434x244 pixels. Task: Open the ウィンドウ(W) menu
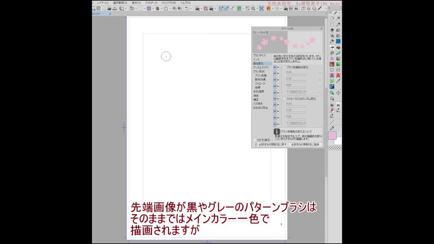click(169, 3)
